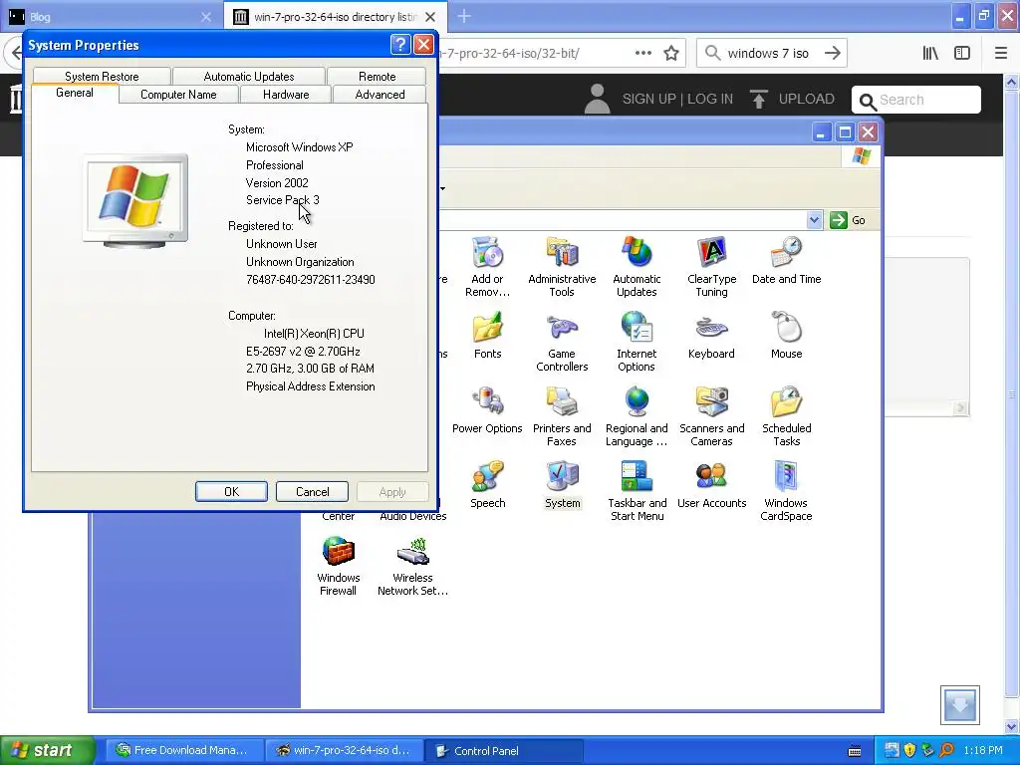Viewport: 1020px width, 765px height.
Task: Open Regional and Language Options icon
Action: pos(637,416)
